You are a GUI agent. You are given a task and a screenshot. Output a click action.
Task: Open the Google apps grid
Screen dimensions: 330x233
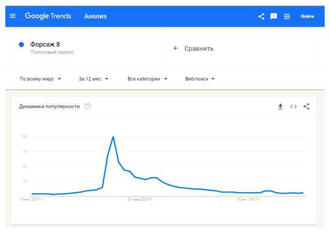click(287, 16)
